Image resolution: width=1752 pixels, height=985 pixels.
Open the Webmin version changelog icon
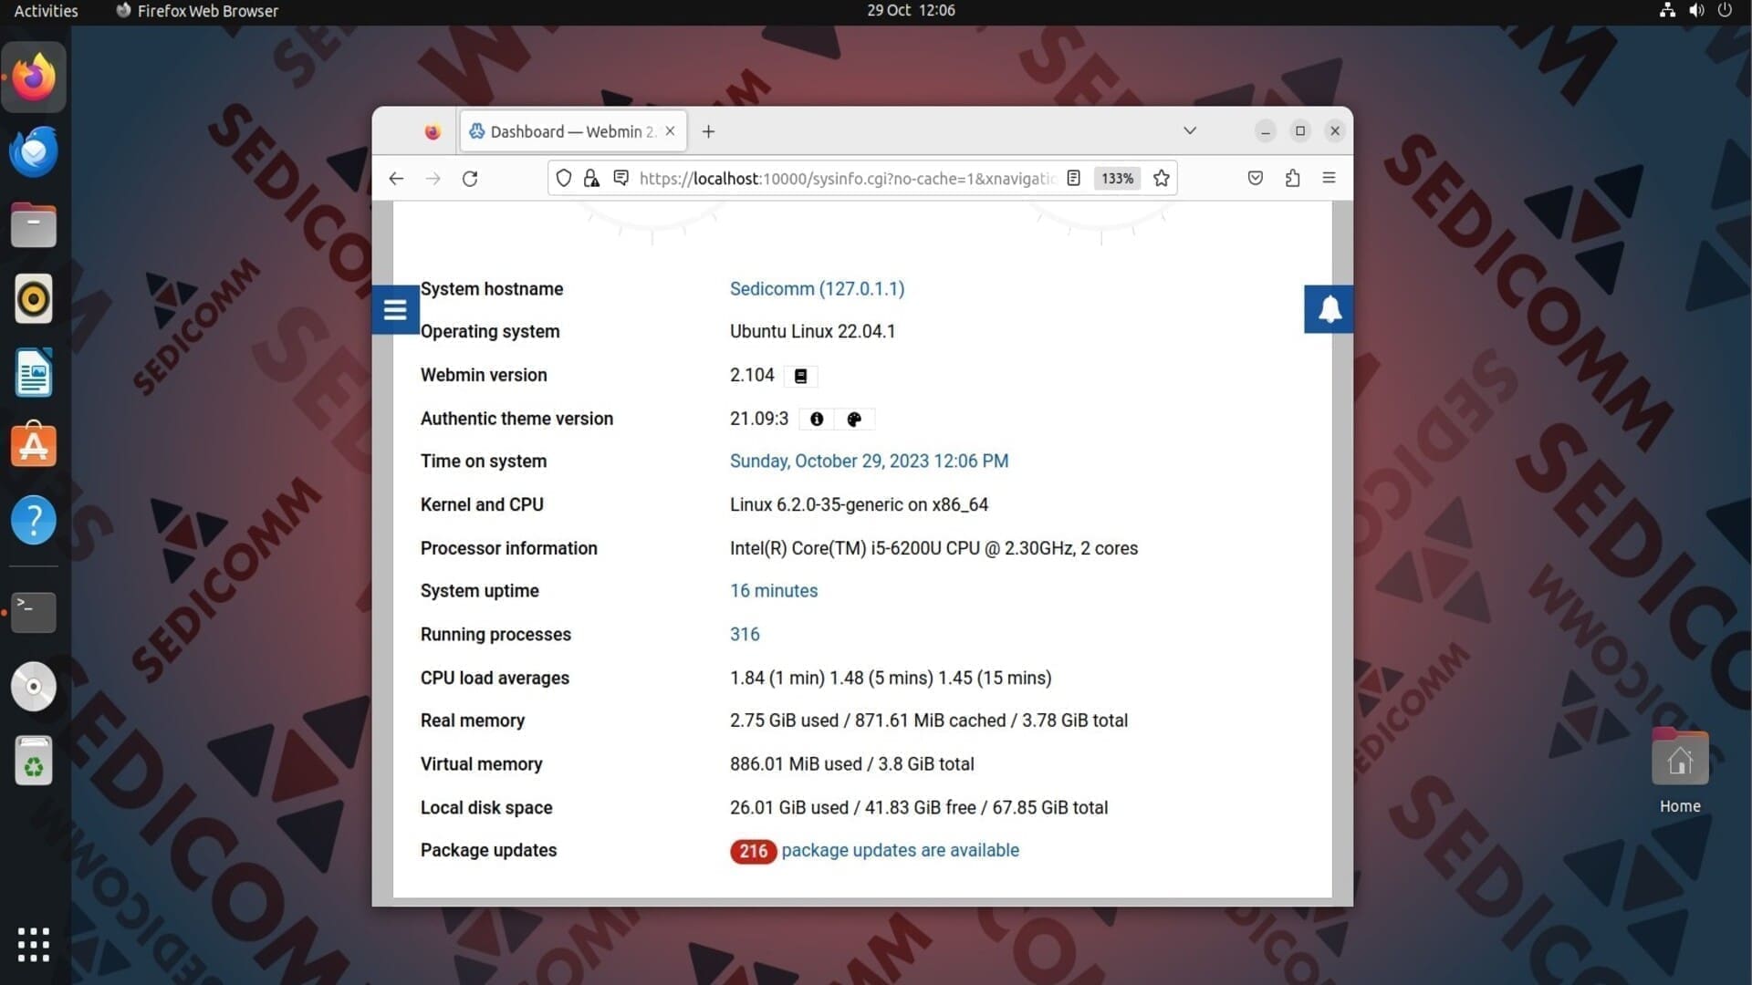coord(800,376)
